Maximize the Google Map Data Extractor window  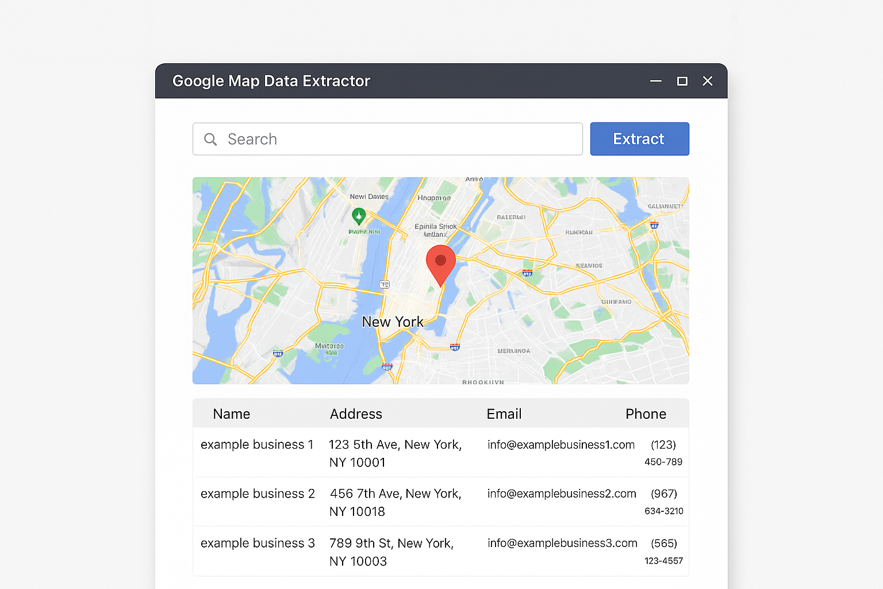pyautogui.click(x=682, y=81)
